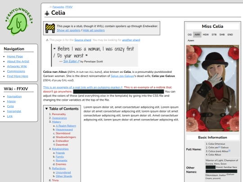Open the Commissions link
243x182 pixels.
[x=16, y=71]
